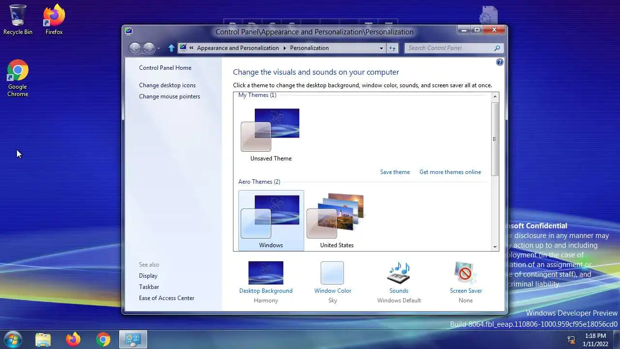Open the Taskbar link under See also

click(149, 287)
